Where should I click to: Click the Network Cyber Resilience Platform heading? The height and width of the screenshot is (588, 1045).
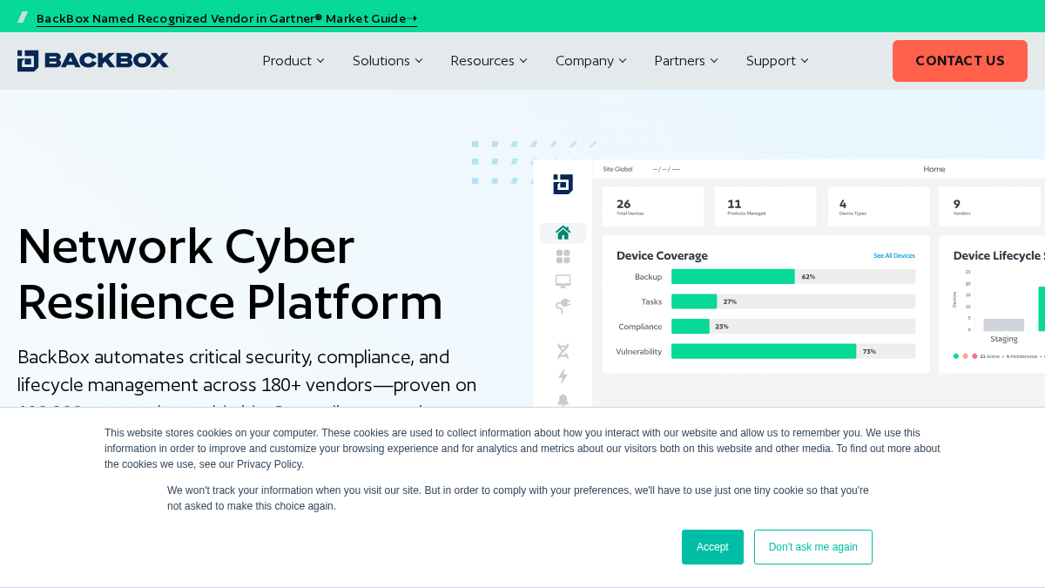(230, 274)
